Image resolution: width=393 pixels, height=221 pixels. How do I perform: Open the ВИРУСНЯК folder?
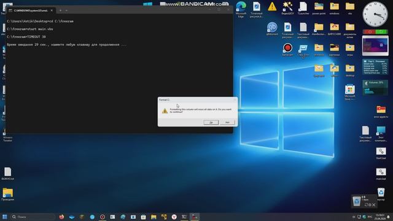(x=334, y=29)
